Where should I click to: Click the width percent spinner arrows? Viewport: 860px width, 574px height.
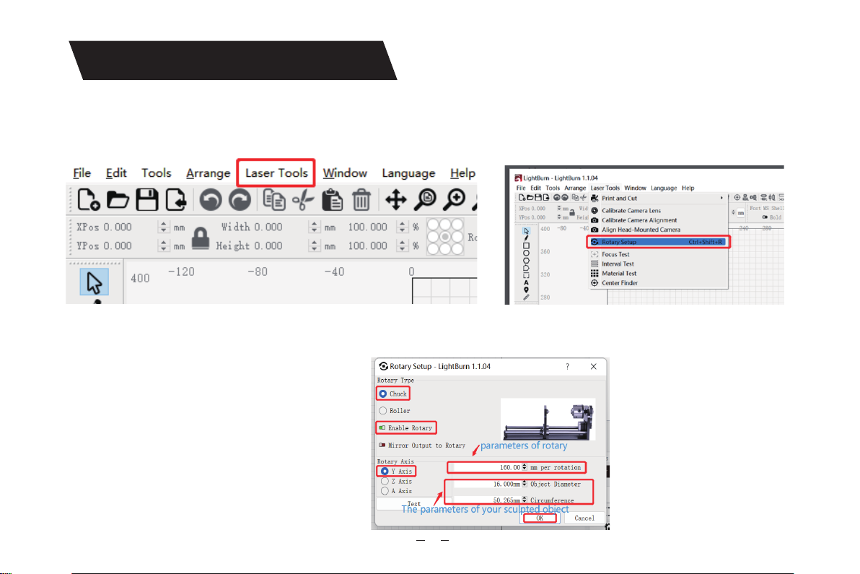[x=402, y=227]
